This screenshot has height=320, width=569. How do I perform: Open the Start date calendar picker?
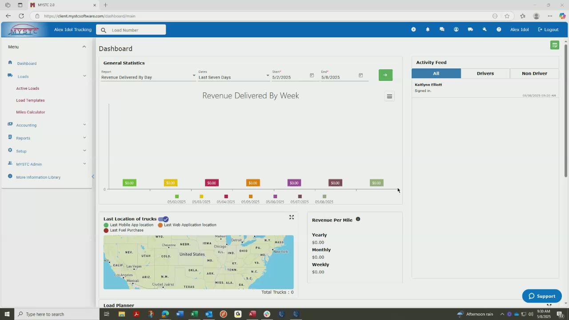(312, 76)
